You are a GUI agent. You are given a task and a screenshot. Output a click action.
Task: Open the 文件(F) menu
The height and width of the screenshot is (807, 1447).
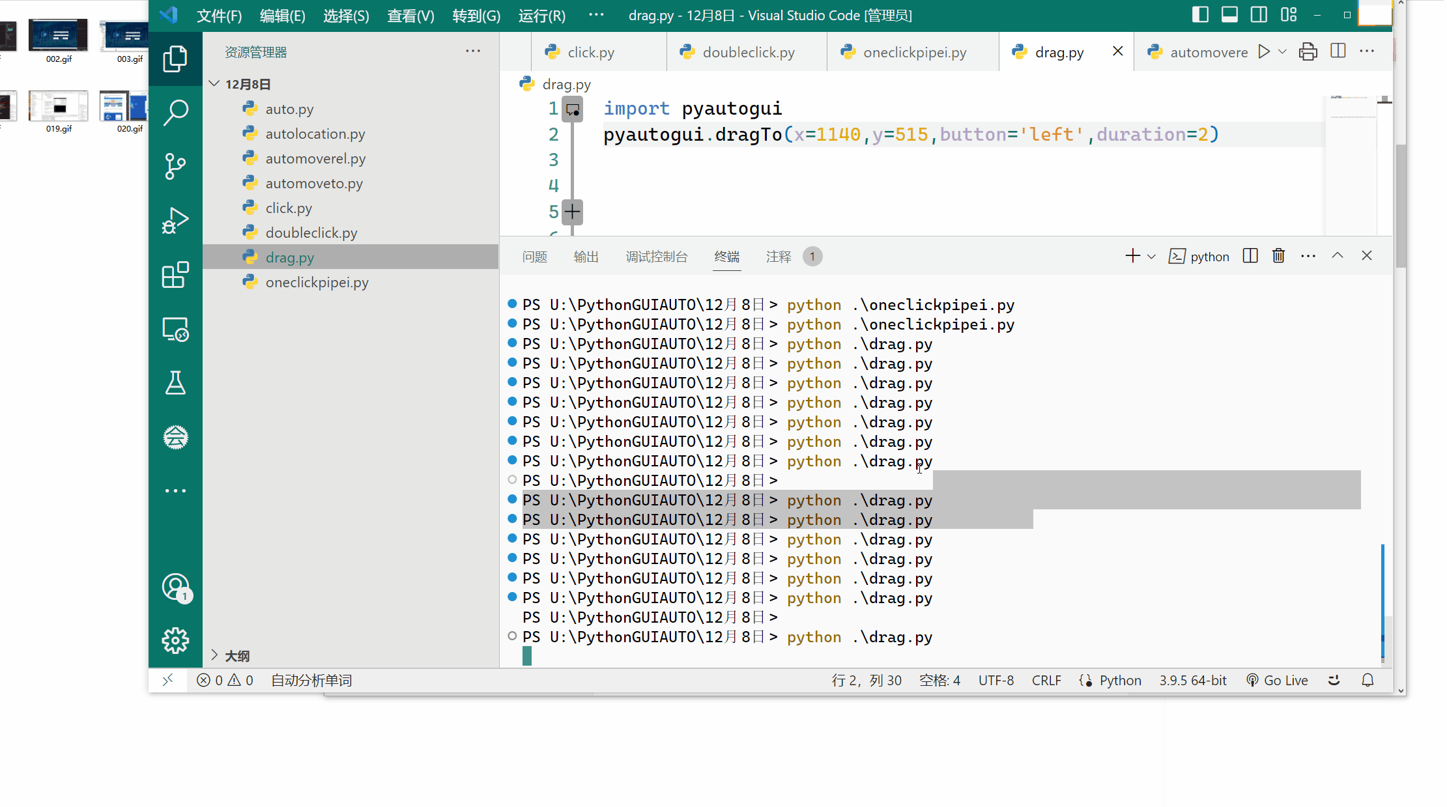(x=219, y=16)
